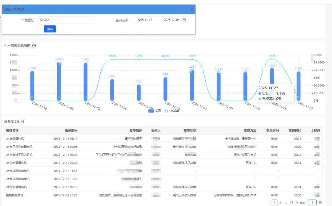332x206 pixels.
Task: Toggle the 完成率 line legend in chart
Action: (172, 111)
